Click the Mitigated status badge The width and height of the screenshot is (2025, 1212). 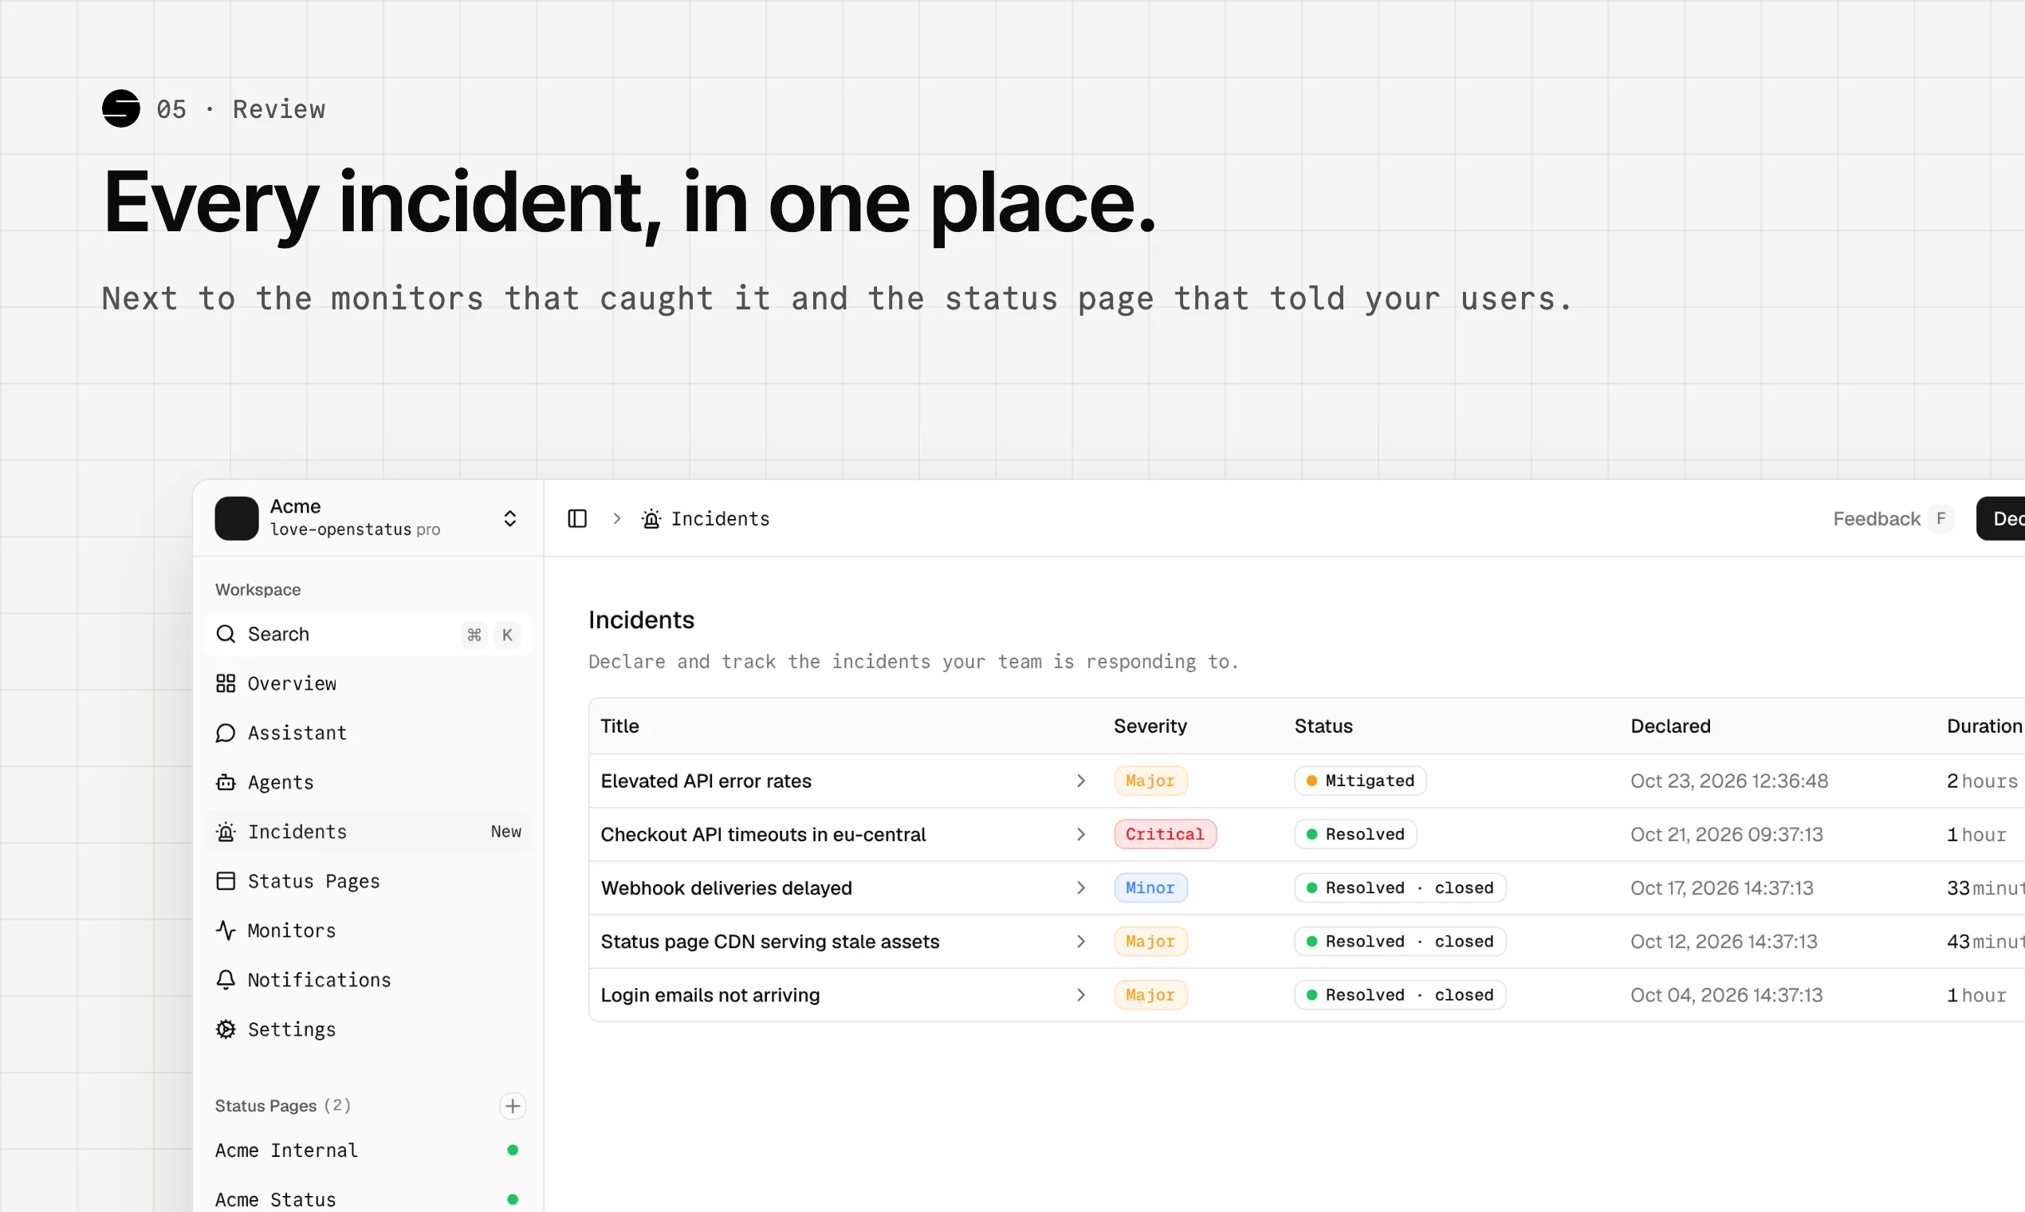click(x=1360, y=781)
